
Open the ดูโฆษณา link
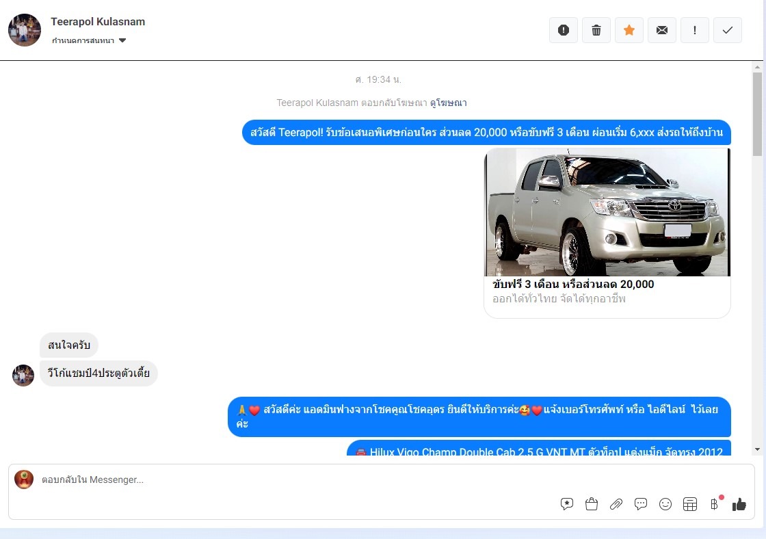[448, 103]
